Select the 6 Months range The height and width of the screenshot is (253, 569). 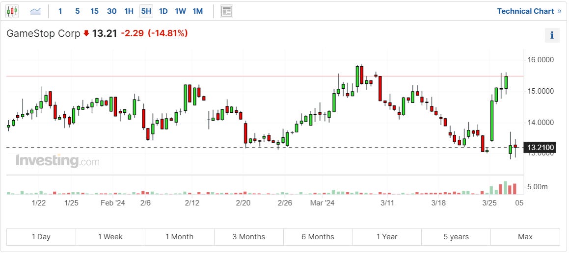318,237
